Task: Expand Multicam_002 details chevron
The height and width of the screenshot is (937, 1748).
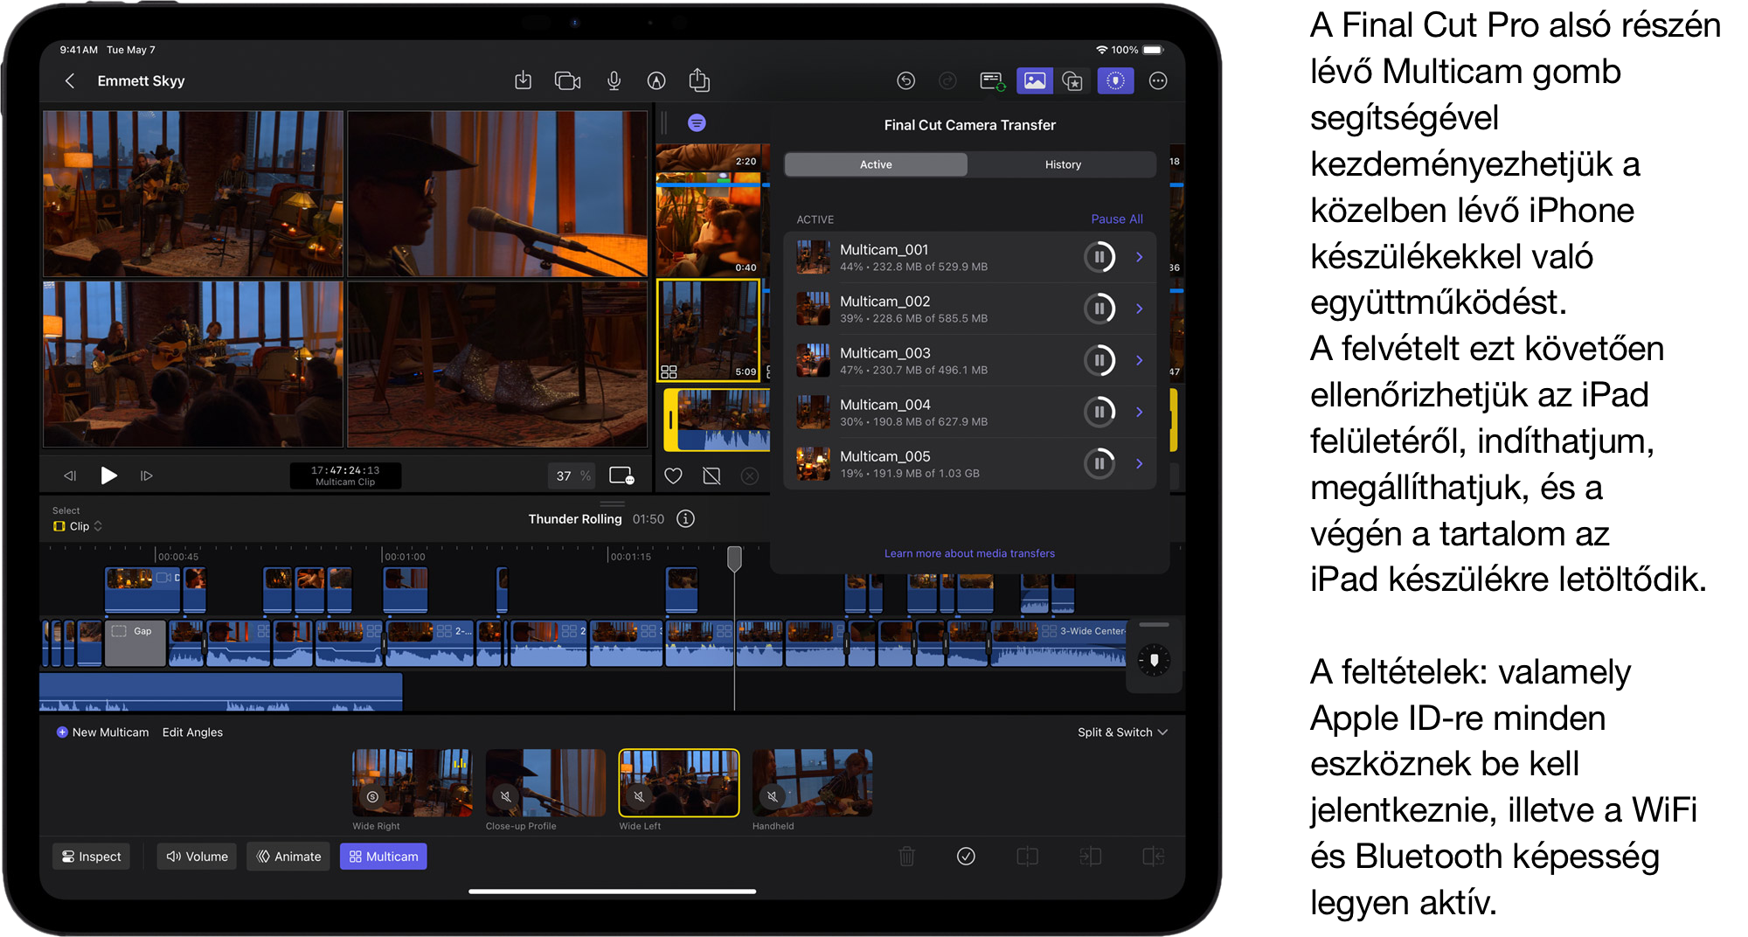Action: tap(1140, 309)
